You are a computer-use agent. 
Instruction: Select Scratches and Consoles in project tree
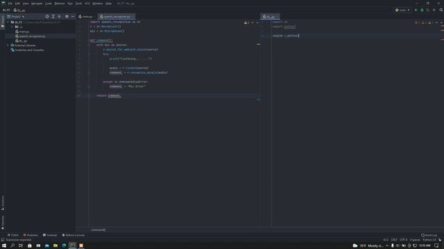pyautogui.click(x=29, y=50)
